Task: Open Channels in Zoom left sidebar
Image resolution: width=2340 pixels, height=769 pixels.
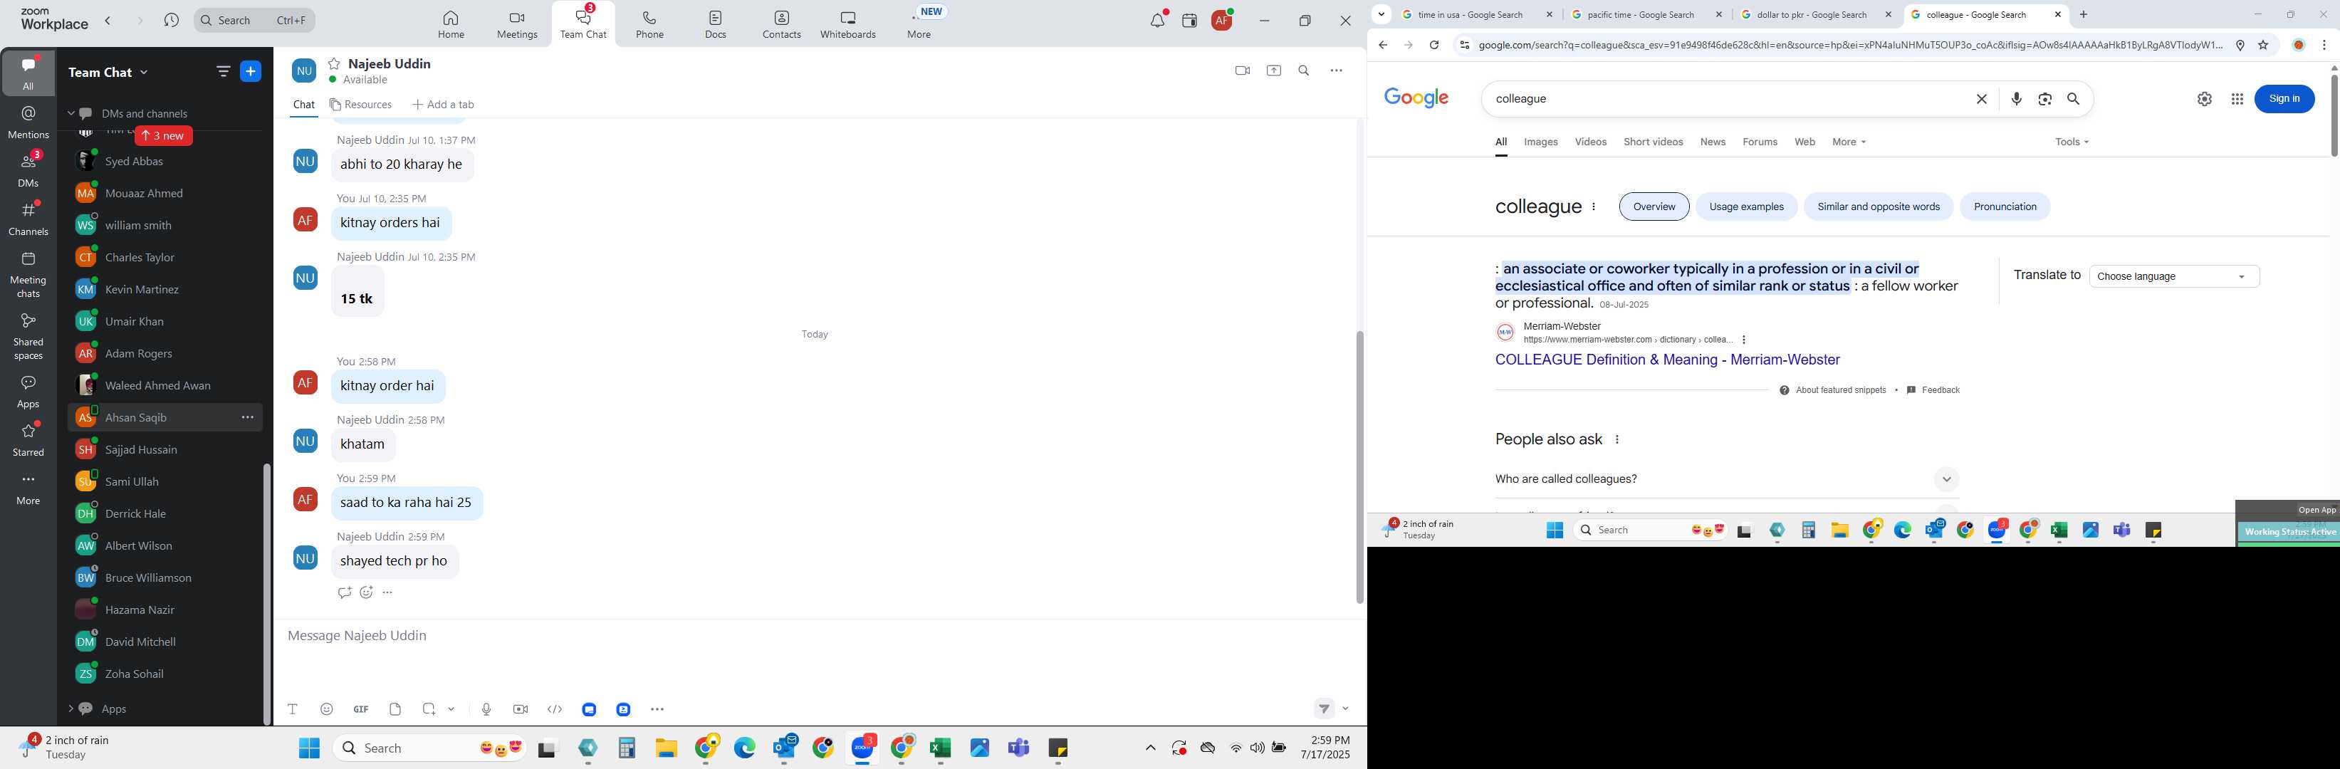Action: 28,219
